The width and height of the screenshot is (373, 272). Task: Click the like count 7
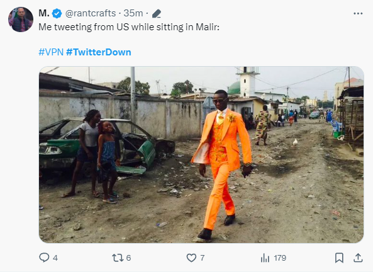(x=202, y=258)
